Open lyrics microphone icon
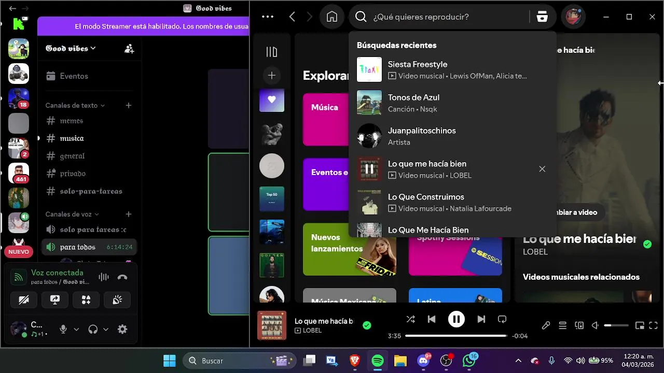Screen dimensions: 664x373 click(x=546, y=325)
